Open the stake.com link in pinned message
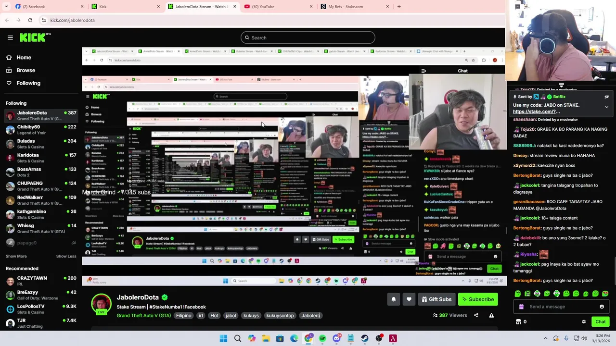Viewport: 616px width, 346px height. (536, 111)
